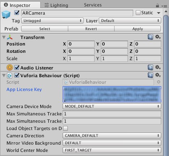Switch to the Inspector tab
The height and width of the screenshot is (156, 169).
[x=20, y=5]
